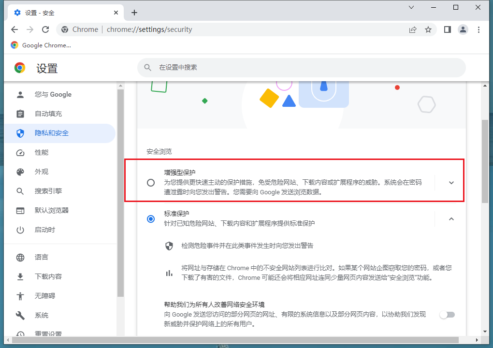Select the 外观 settings icon
Viewport: 493px width, 348px height.
(x=20, y=172)
